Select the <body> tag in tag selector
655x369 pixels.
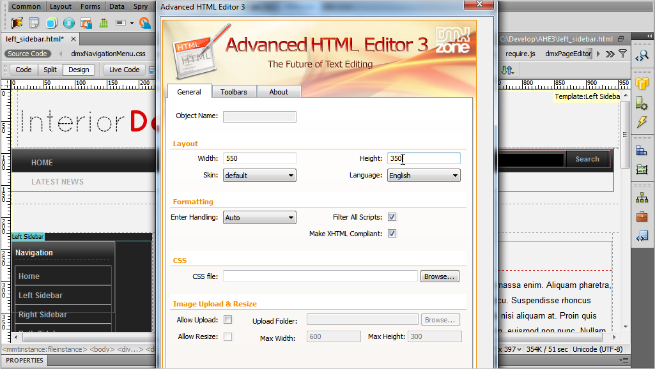[x=102, y=349]
